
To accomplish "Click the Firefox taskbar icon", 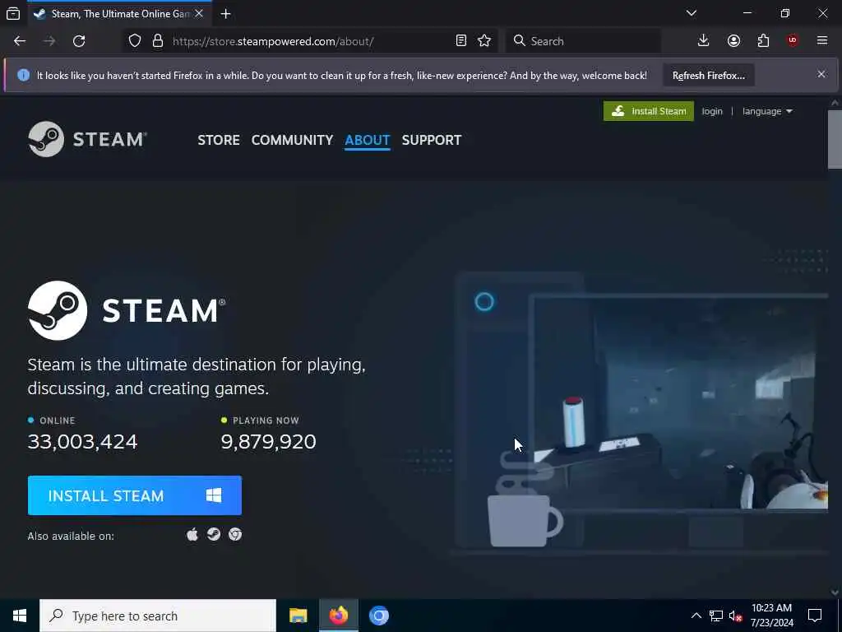I will tap(339, 616).
